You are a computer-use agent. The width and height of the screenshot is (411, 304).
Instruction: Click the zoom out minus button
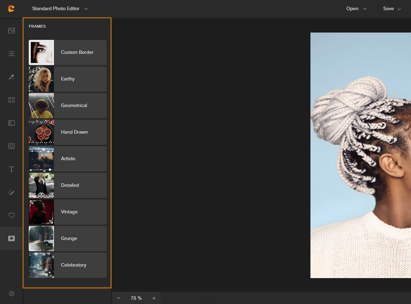point(118,298)
